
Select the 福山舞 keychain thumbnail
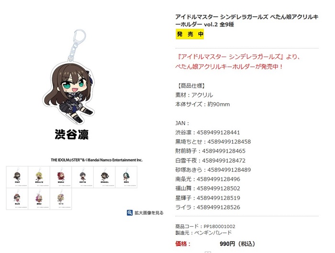click(17, 199)
